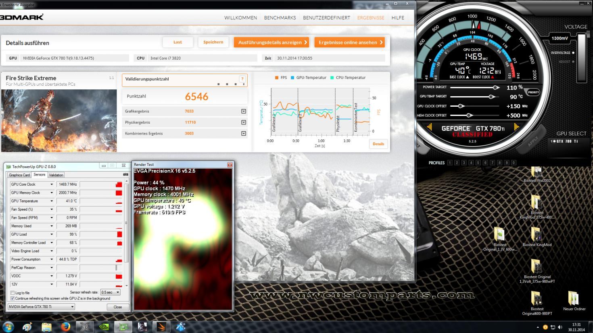Take a GPU-Z screenshot with the camera icon

(x=125, y=174)
